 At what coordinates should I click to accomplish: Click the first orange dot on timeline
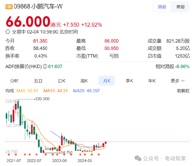pos(8,154)
